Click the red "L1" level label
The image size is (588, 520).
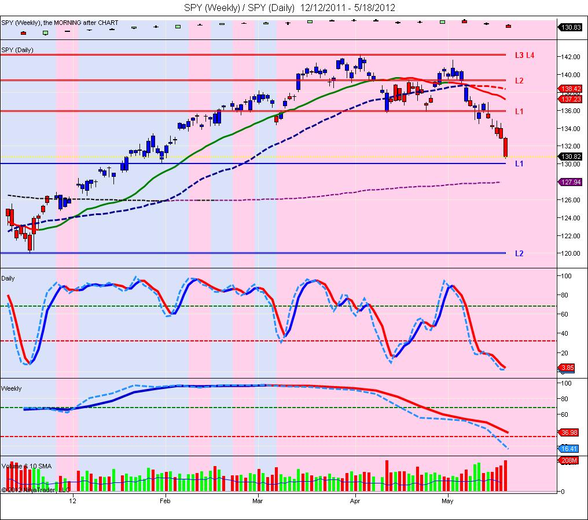[519, 111]
